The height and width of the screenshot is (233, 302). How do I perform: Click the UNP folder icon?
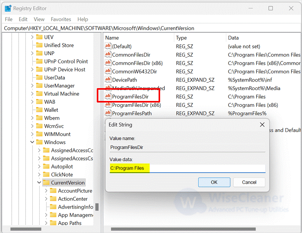click(x=39, y=53)
